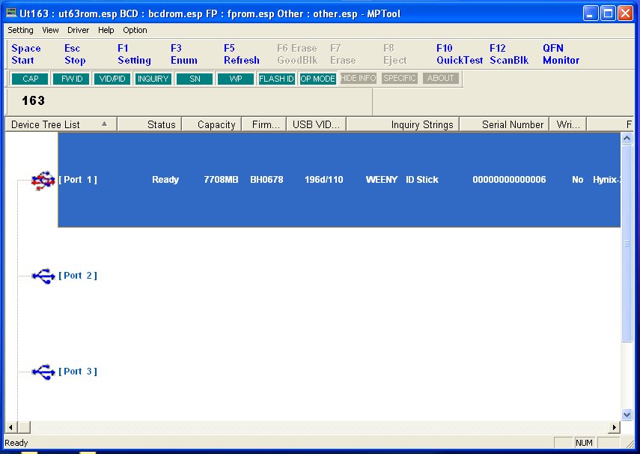Open the Setting menu
Image resolution: width=640 pixels, height=454 pixels.
tap(20, 30)
